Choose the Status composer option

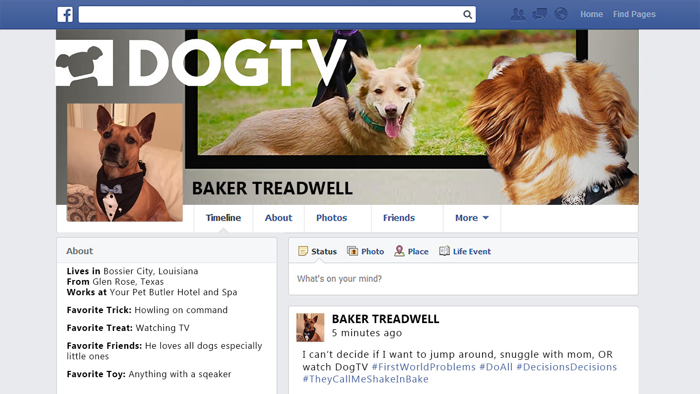(317, 251)
